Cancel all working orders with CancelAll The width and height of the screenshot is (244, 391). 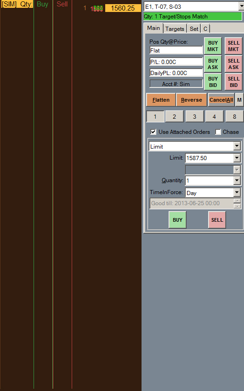click(221, 100)
